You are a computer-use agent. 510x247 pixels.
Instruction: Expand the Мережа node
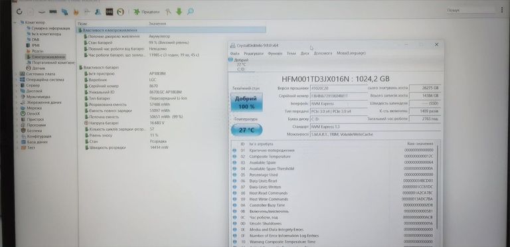pos(17,108)
